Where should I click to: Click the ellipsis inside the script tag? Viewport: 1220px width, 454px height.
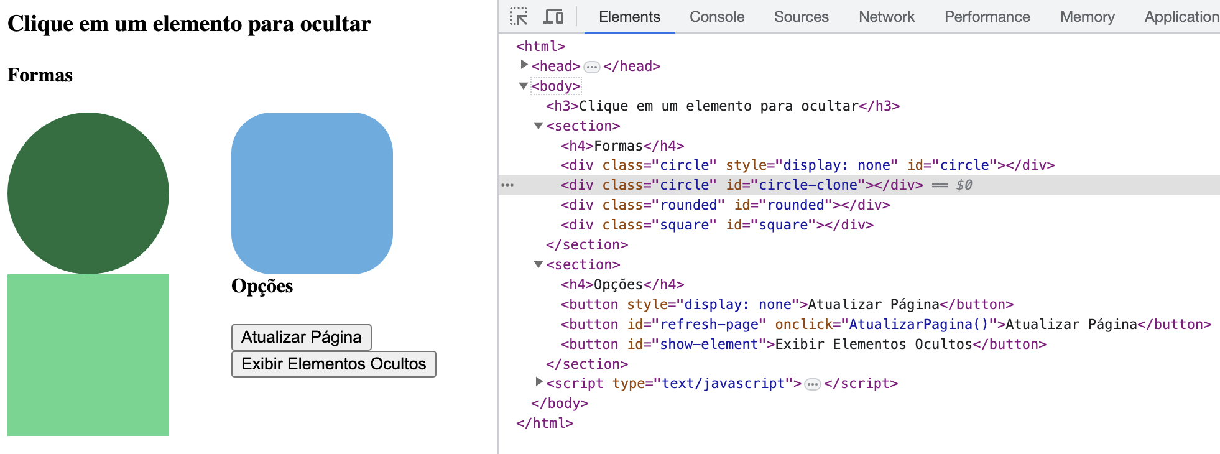click(x=813, y=384)
